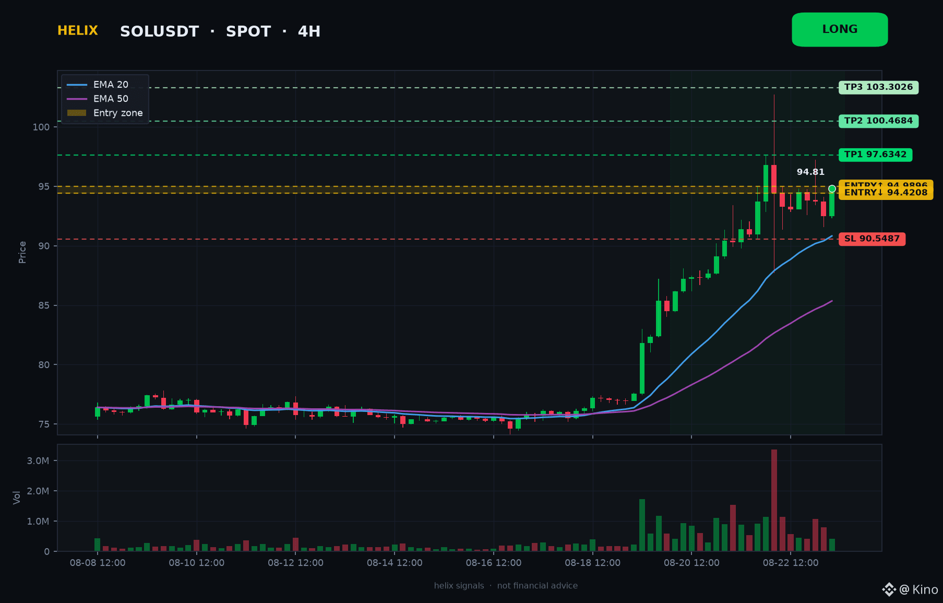Click the 08-18 12:00 date label
Screen dimensions: 943x603
coord(593,563)
